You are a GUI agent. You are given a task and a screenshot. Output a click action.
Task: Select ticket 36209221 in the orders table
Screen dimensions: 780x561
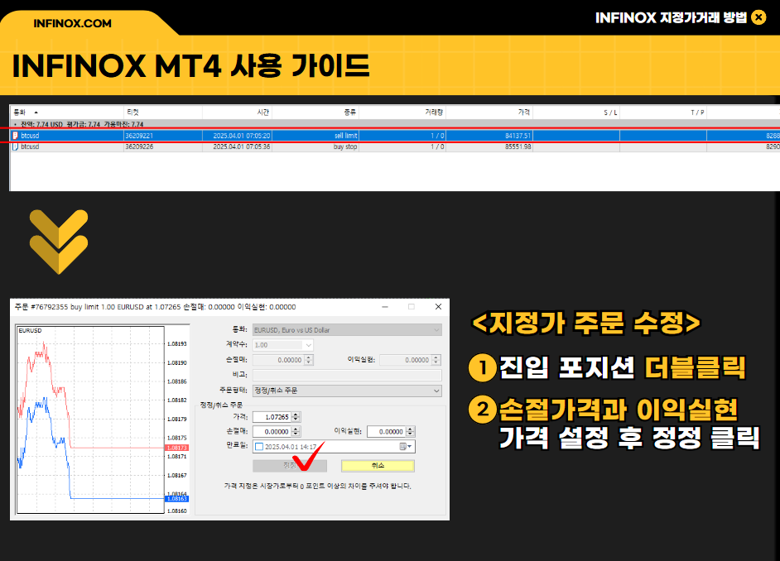[139, 135]
